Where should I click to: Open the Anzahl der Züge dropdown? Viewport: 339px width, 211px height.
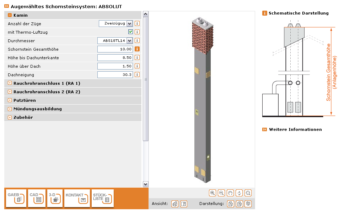(129, 23)
